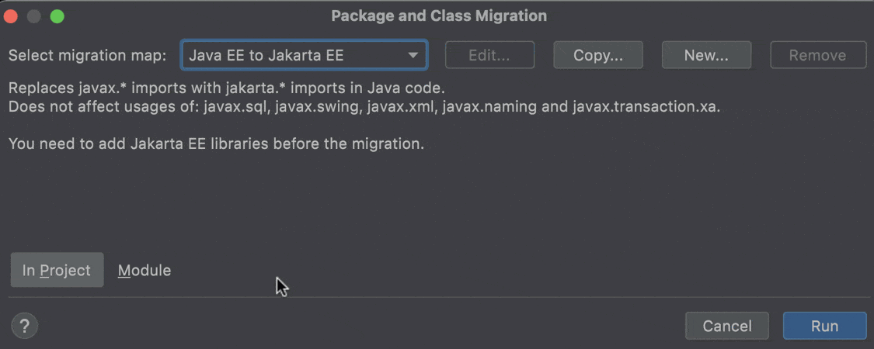Click the 'Replaces javax.* imports' description line

pyautogui.click(x=226, y=88)
